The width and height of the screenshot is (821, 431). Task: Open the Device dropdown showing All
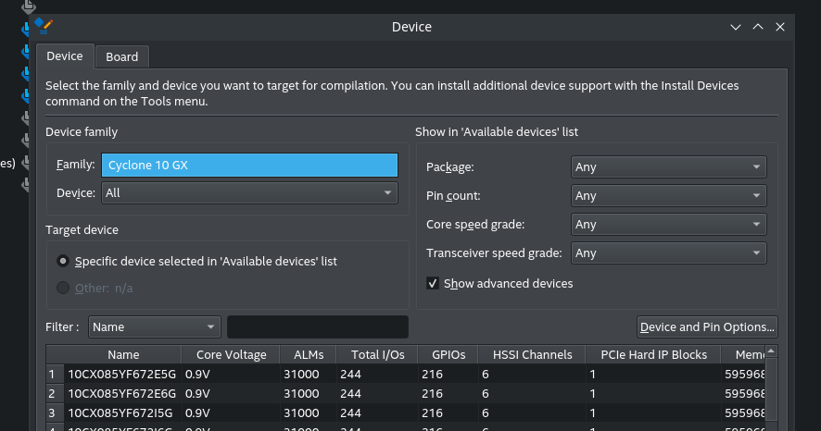point(249,192)
